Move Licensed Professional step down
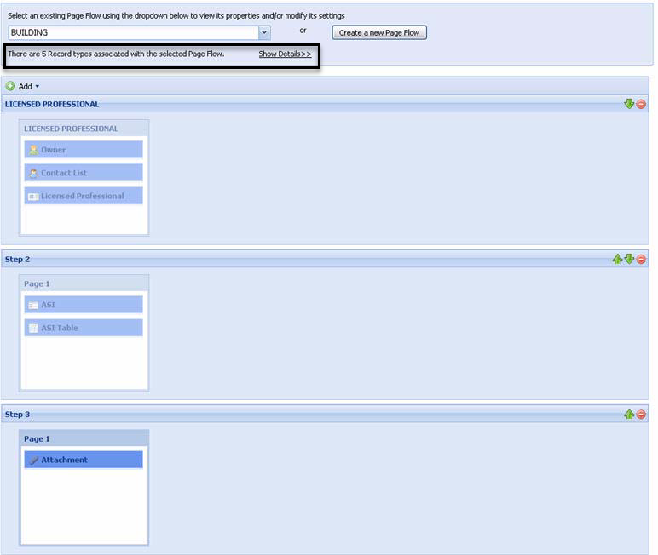 629,104
